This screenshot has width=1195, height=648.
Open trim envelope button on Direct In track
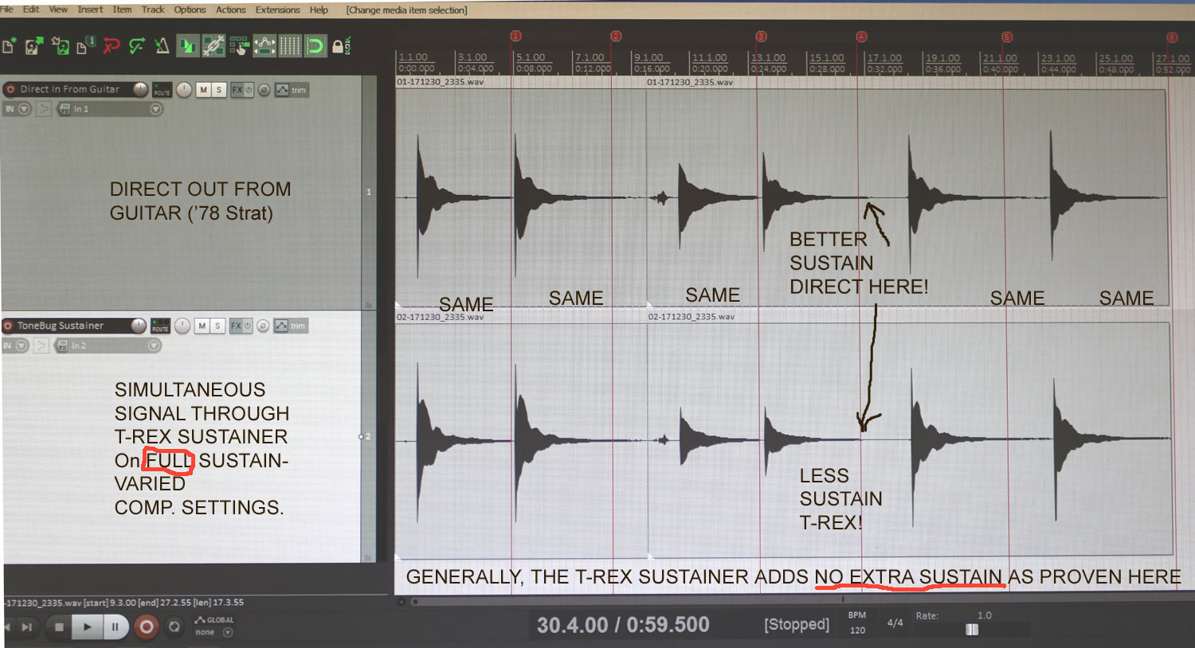coord(292,90)
